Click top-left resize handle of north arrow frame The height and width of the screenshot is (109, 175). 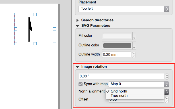pos(16,15)
